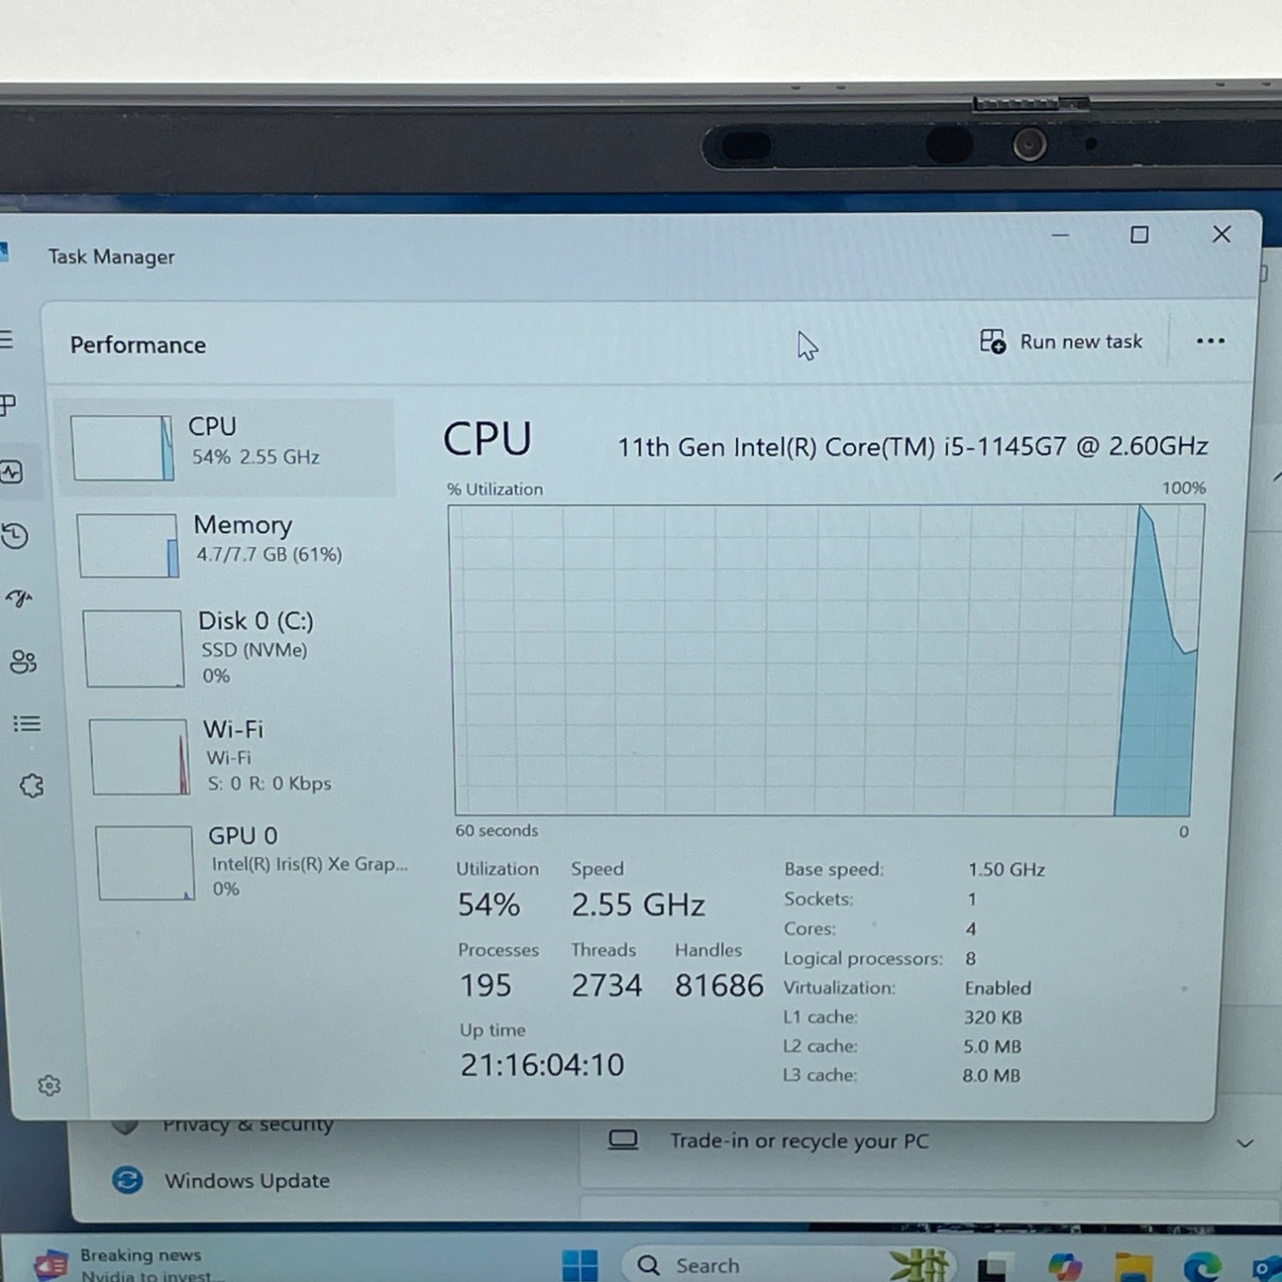The image size is (1282, 1282).
Task: Open the Performance page in sidebar
Action: tap(12, 472)
